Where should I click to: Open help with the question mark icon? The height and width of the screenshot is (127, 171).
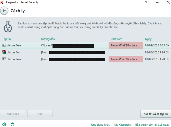pos(146,2)
